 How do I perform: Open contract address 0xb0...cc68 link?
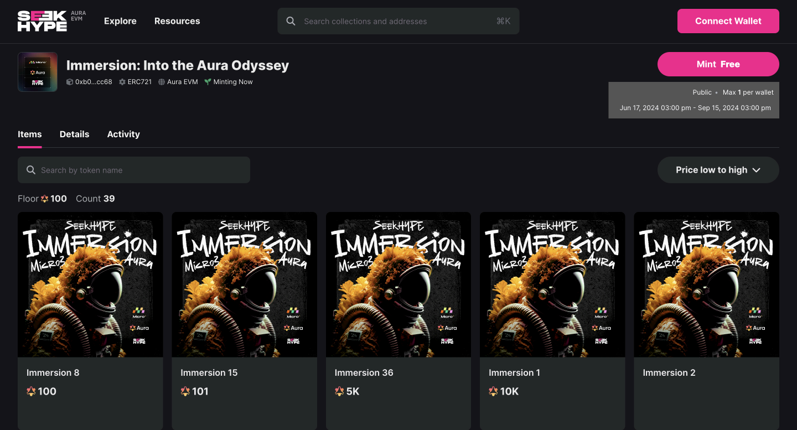94,82
